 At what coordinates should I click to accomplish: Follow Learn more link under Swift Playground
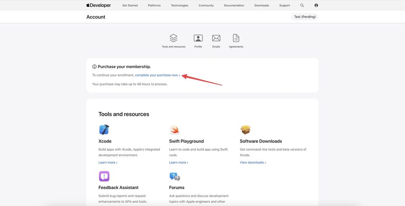[178, 163]
